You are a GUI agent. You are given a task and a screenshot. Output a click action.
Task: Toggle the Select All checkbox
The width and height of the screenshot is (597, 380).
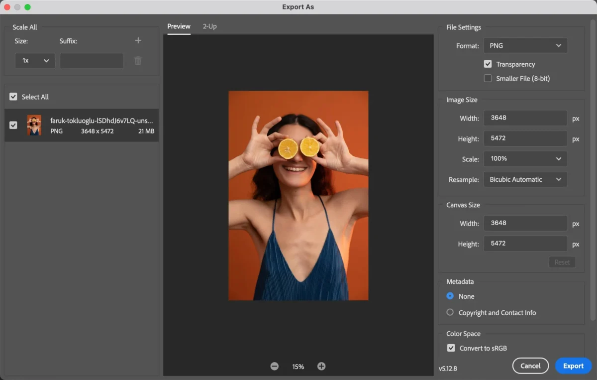coord(13,97)
